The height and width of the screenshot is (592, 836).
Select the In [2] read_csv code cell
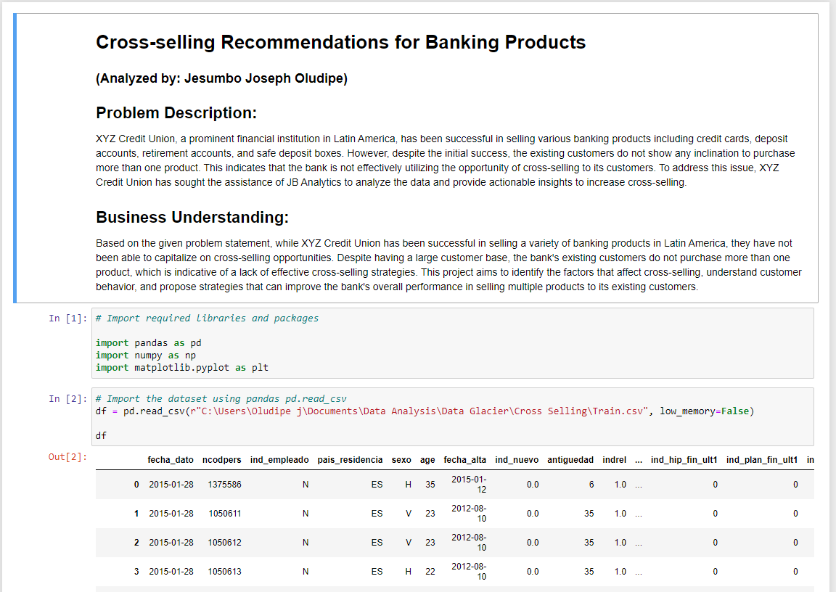[452, 416]
